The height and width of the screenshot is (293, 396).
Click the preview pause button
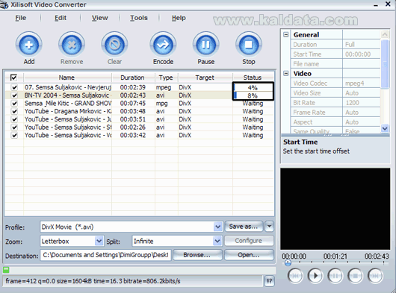pos(335,276)
